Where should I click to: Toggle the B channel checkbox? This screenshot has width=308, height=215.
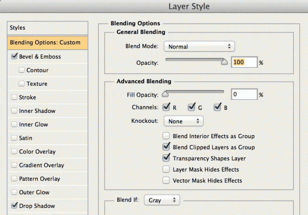pyautogui.click(x=217, y=107)
